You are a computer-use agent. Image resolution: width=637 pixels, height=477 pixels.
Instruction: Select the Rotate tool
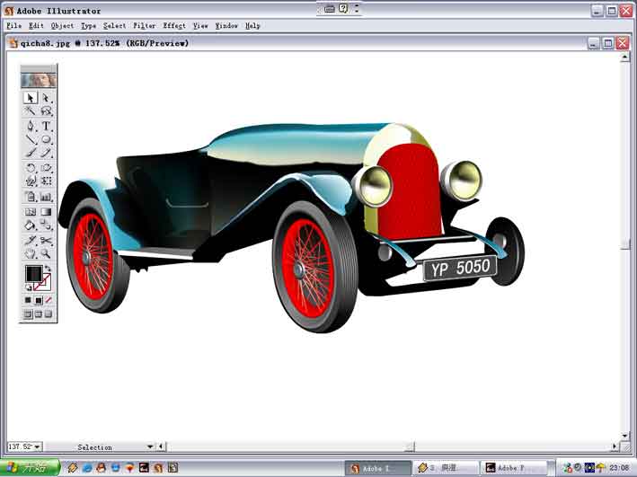point(30,168)
